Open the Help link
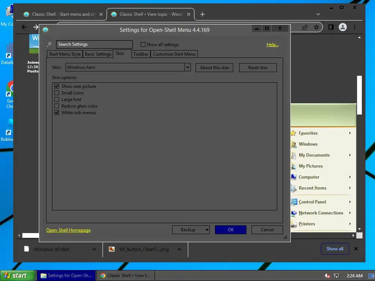 point(272,44)
